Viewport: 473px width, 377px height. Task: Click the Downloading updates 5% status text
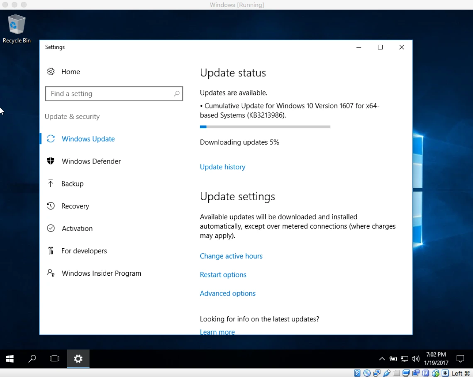[239, 142]
